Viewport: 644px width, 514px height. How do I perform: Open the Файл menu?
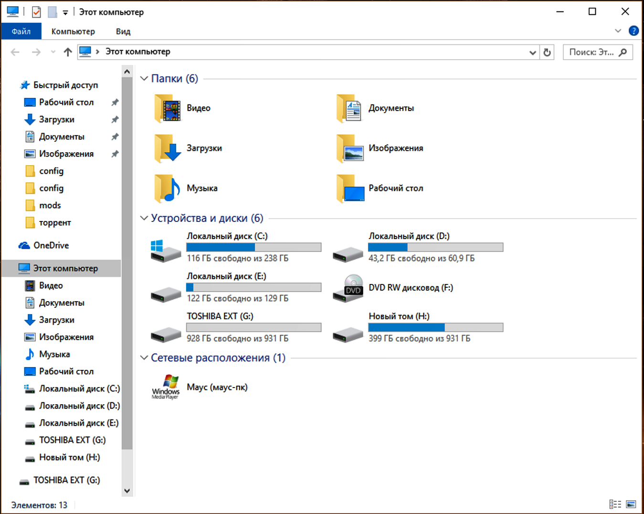pyautogui.click(x=21, y=31)
